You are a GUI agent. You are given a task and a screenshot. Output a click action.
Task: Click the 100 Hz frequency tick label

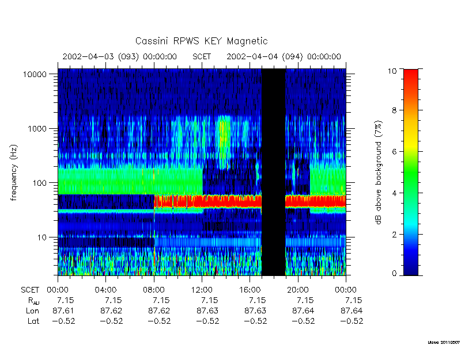point(40,183)
